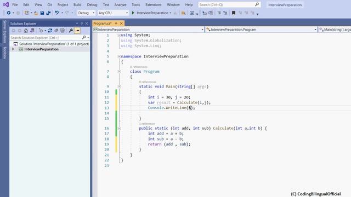Click the increase indent toolbar icon
The width and height of the screenshot is (351, 197).
point(211,13)
